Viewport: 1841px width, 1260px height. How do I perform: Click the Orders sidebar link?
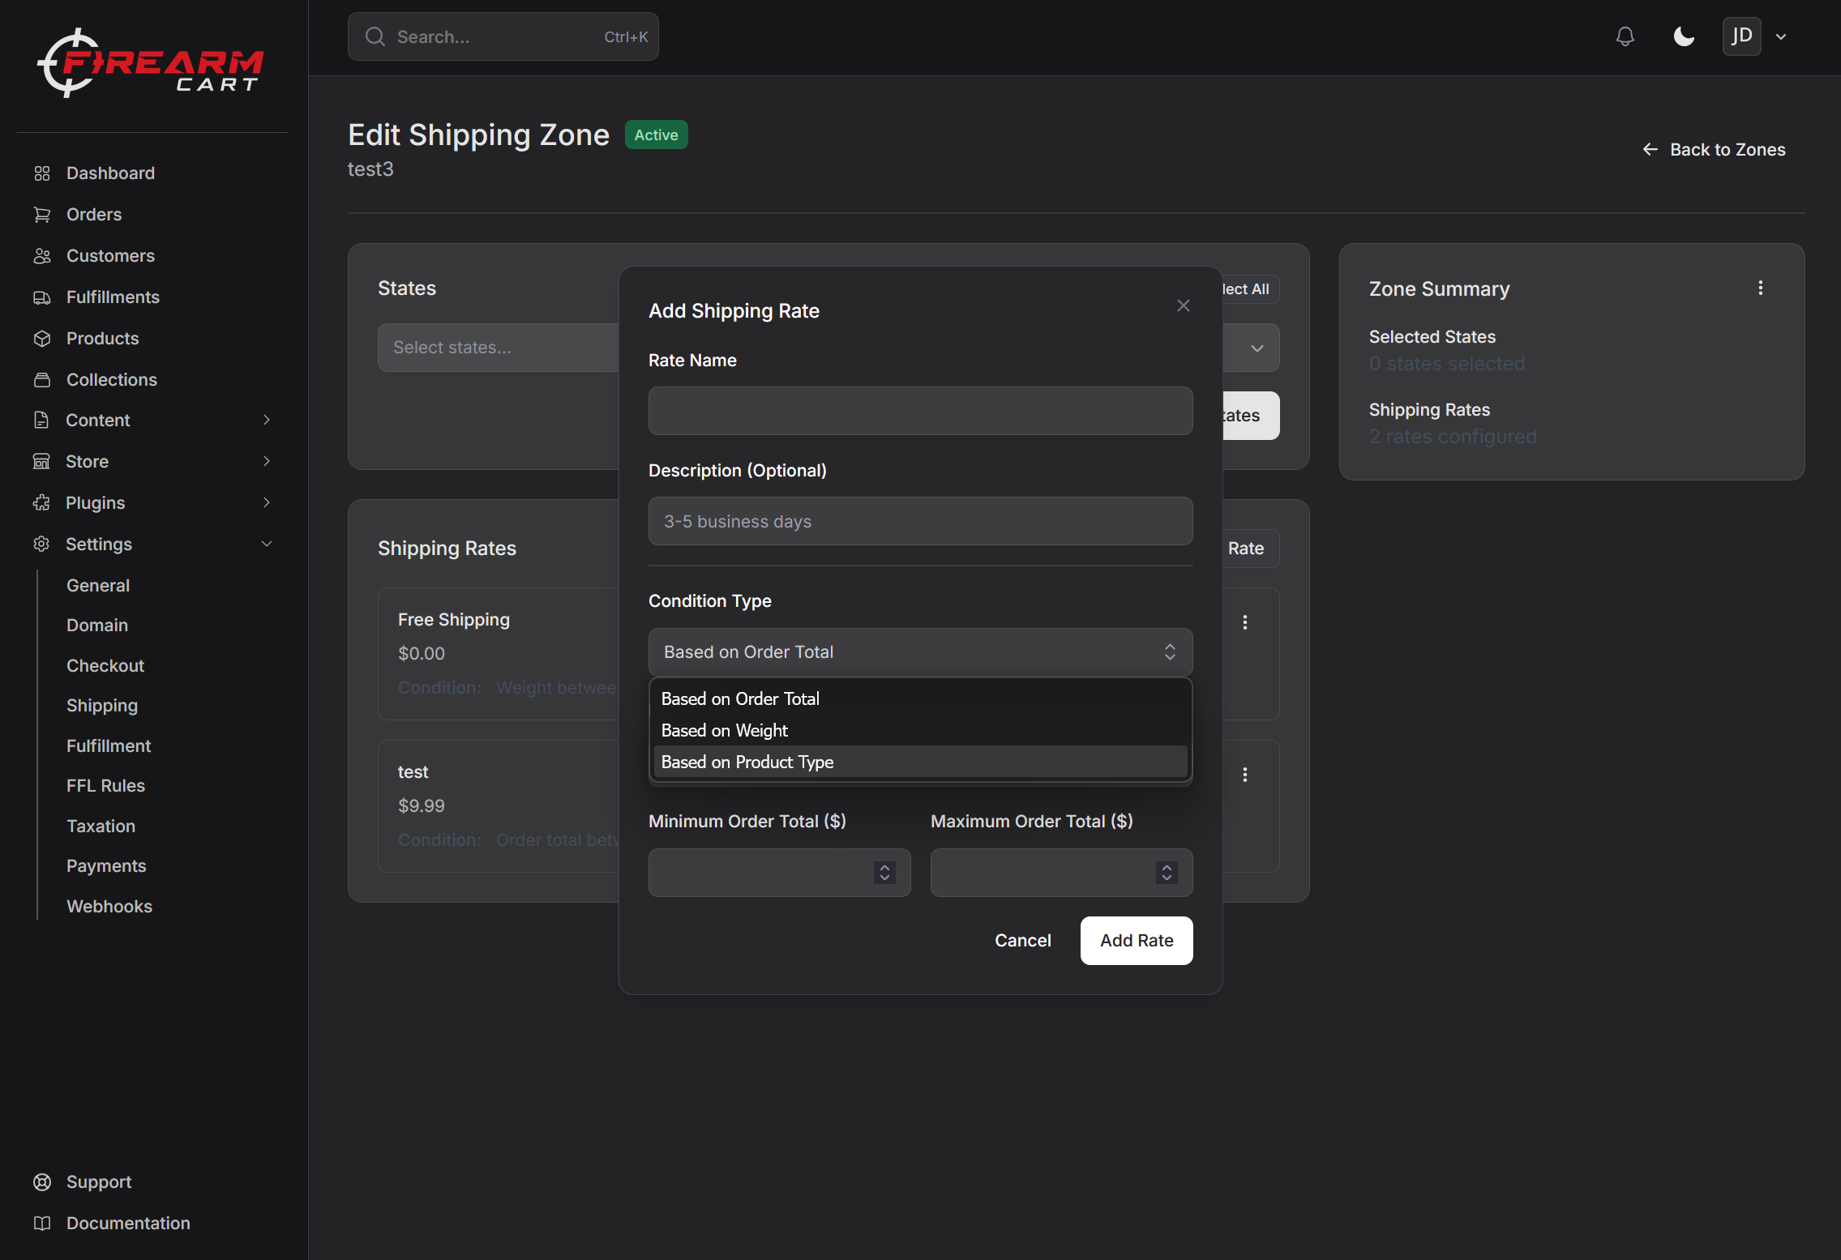(94, 215)
